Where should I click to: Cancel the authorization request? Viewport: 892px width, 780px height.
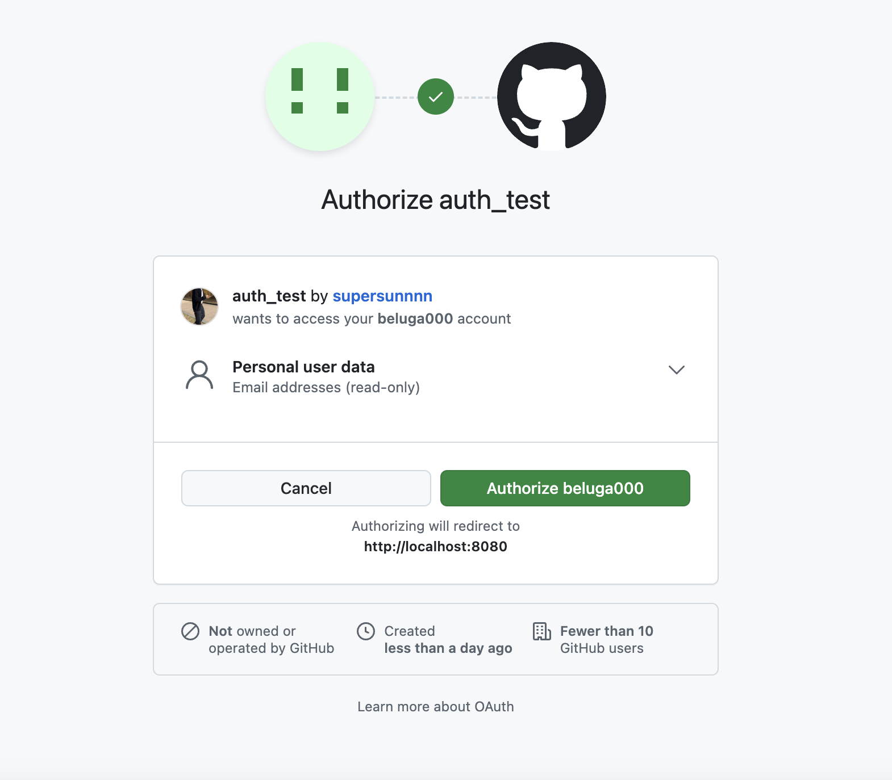point(306,488)
